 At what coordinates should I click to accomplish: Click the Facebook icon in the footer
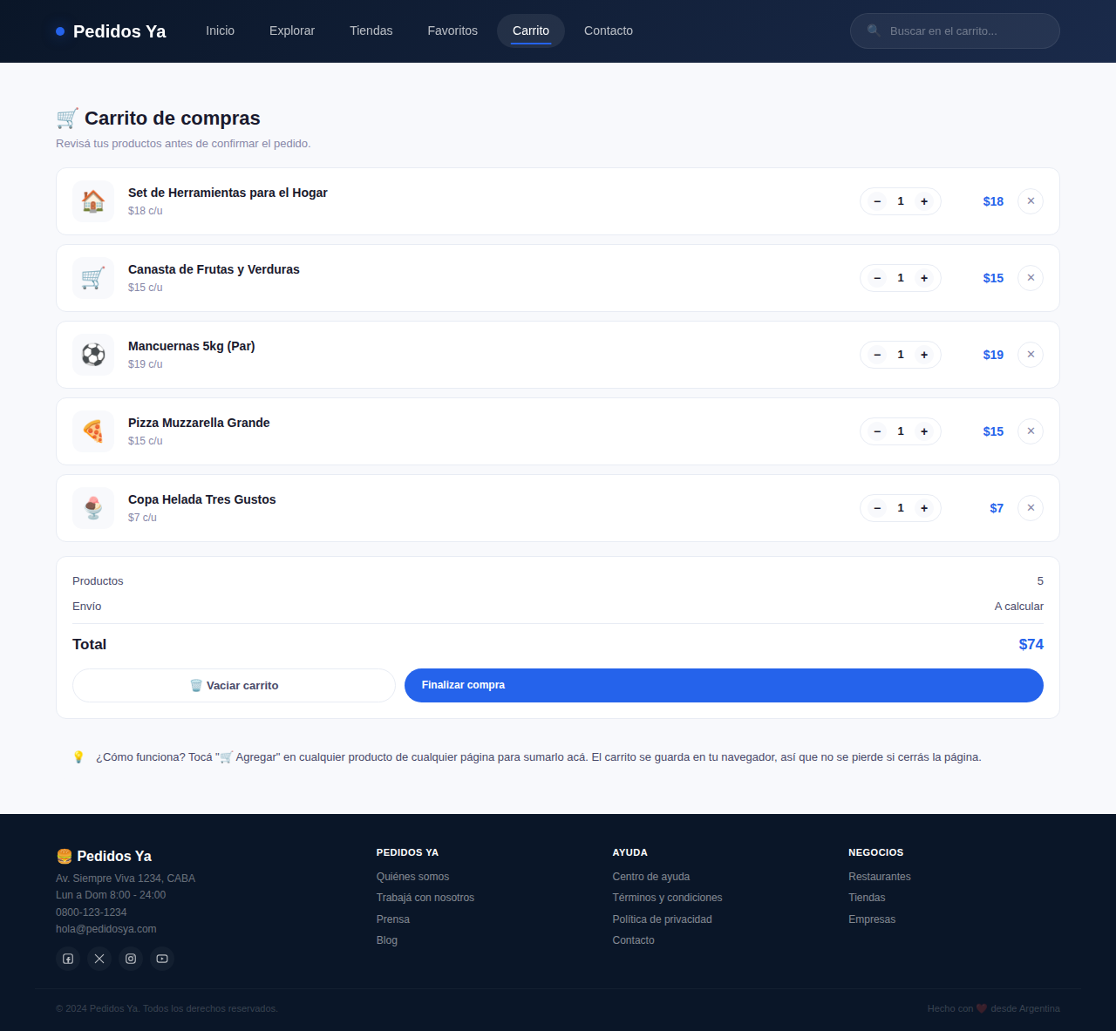coord(68,959)
